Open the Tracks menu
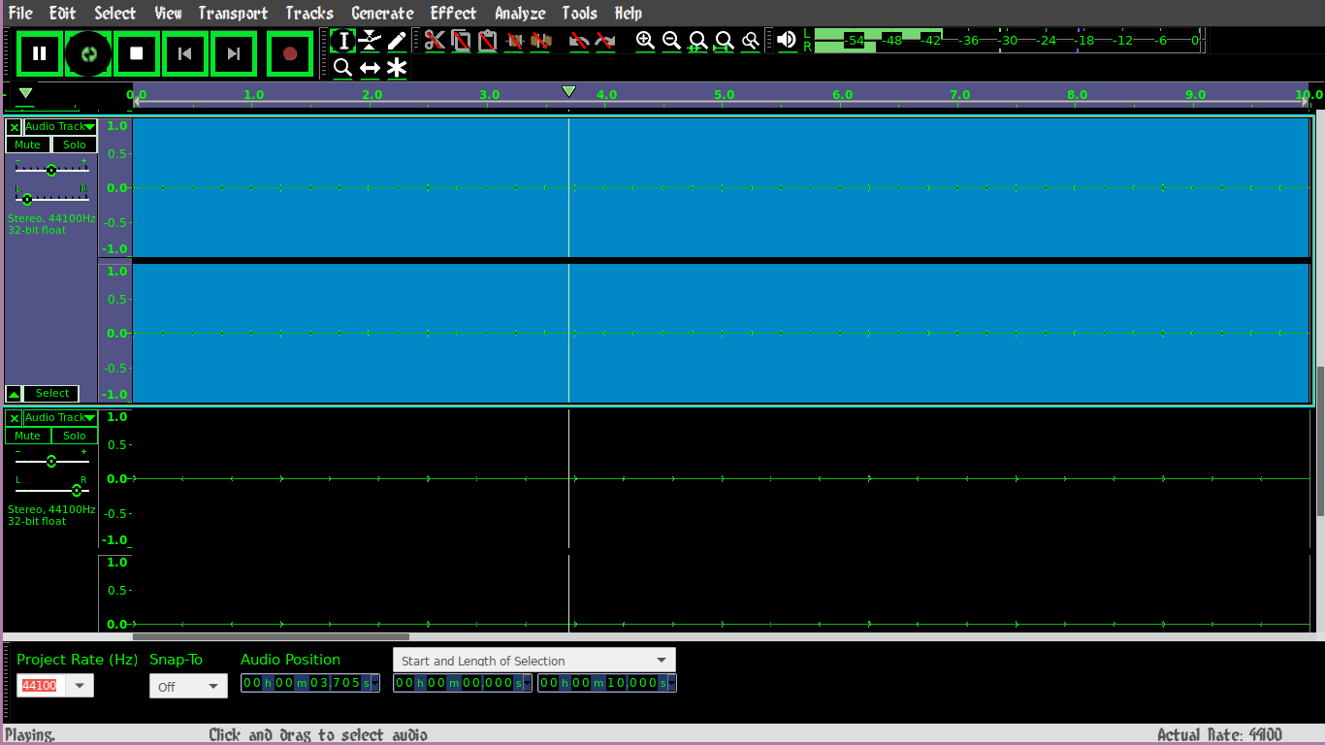The image size is (1325, 745). coord(309,13)
